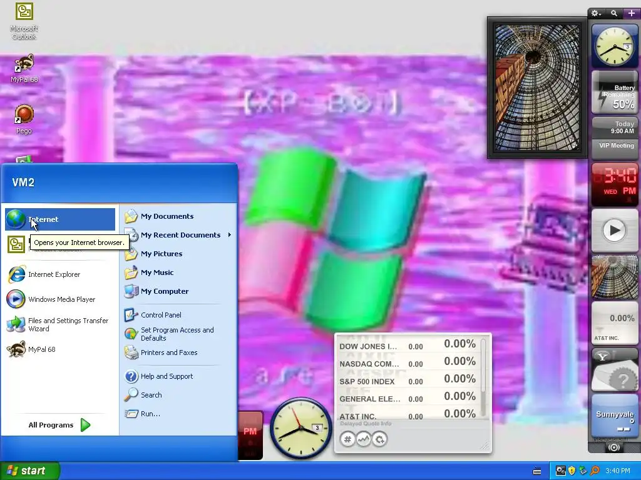Select S&P 500 INDEX stock row

408,381
